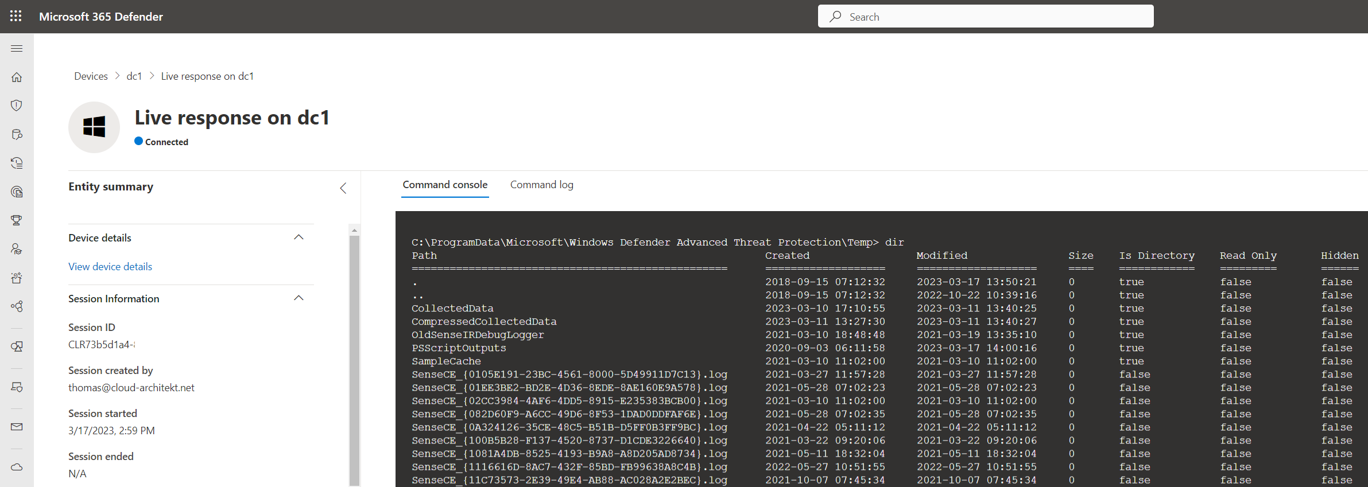Click the blue Connected status dot
Screen dimensions: 1368x487
click(x=138, y=141)
